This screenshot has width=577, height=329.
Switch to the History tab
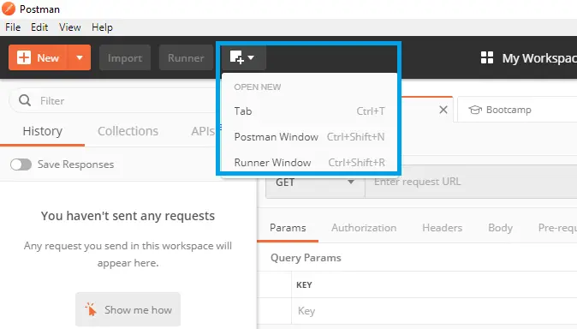point(42,131)
